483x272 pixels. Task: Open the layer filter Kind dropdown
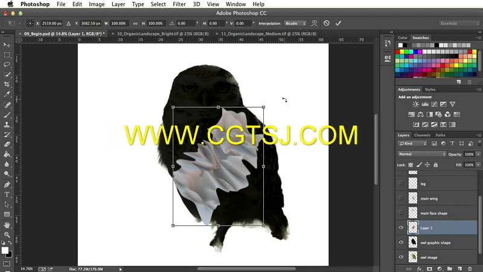[412, 143]
